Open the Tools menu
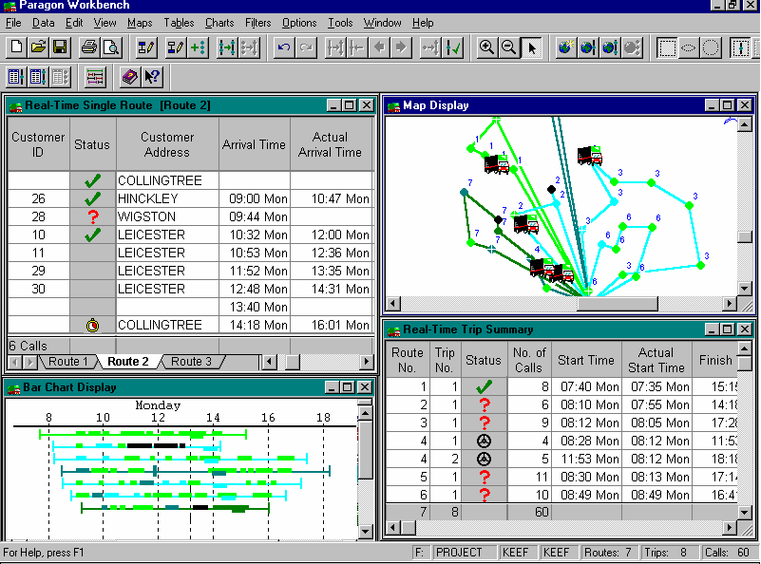761x564 pixels. click(340, 23)
